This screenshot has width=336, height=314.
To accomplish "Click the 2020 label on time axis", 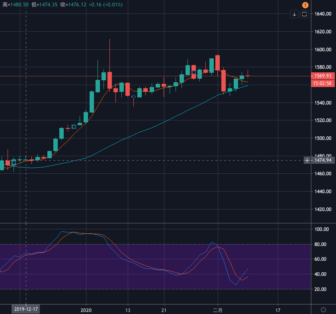I will pyautogui.click(x=86, y=310).
